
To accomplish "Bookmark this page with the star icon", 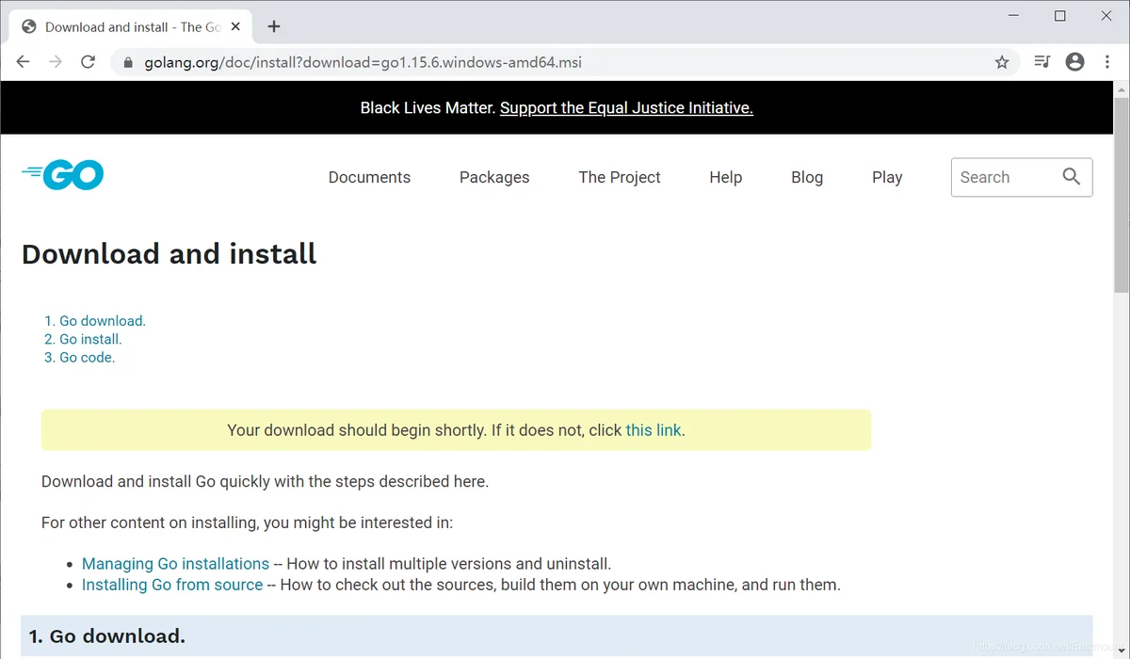I will (x=1002, y=62).
